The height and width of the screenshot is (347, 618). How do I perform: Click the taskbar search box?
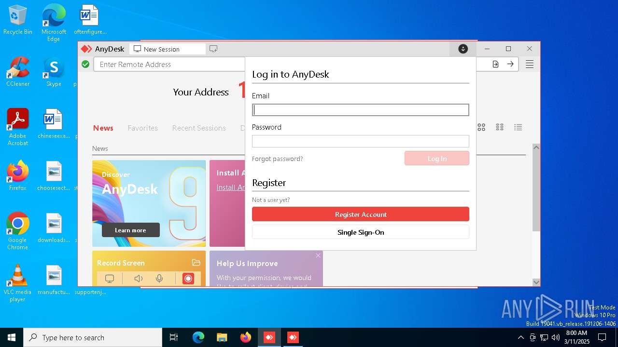coord(93,337)
